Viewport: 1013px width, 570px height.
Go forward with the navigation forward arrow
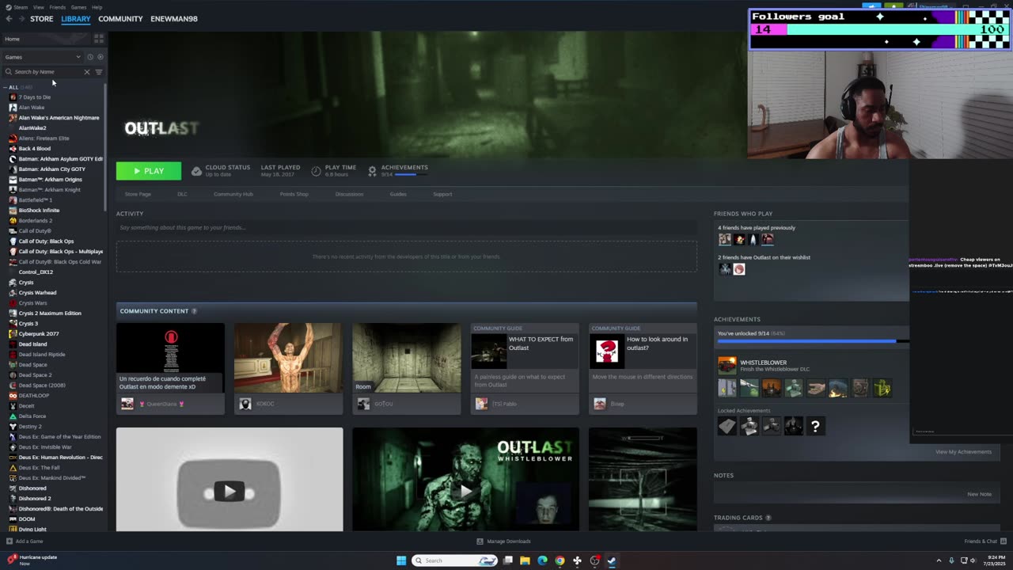(x=21, y=19)
